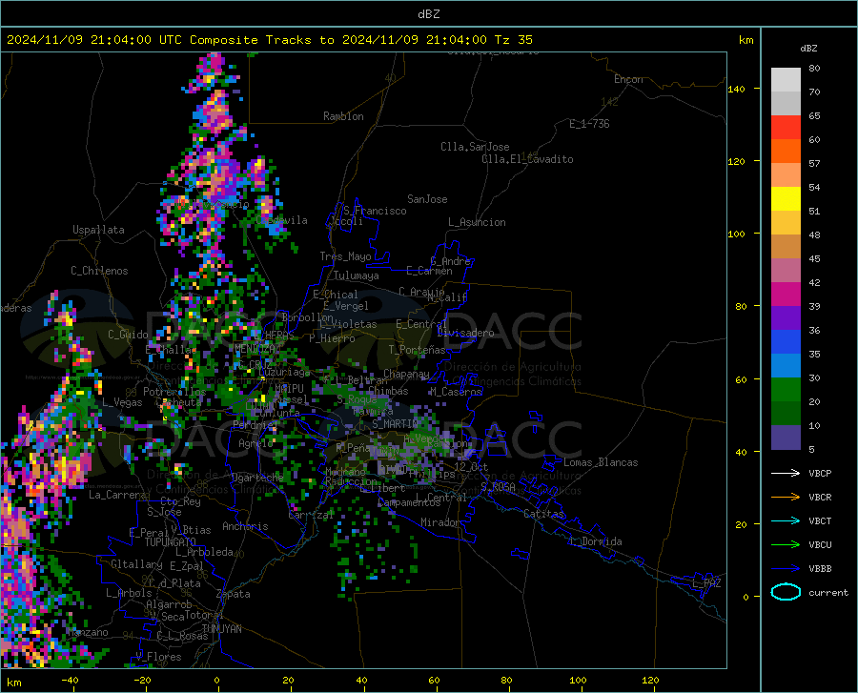The image size is (858, 693).
Task: Click the TUNUYAN city label
Action: (221, 629)
